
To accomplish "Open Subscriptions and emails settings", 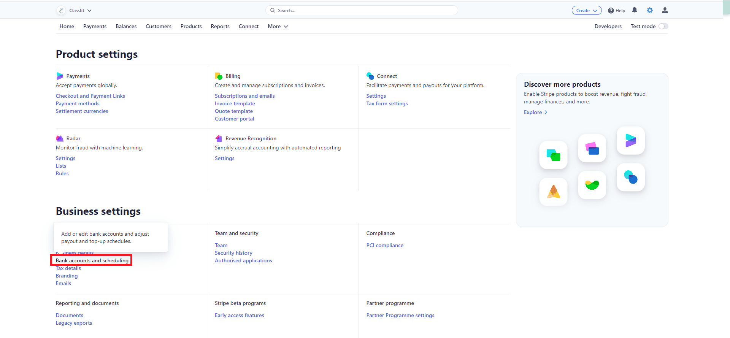I will tap(245, 96).
